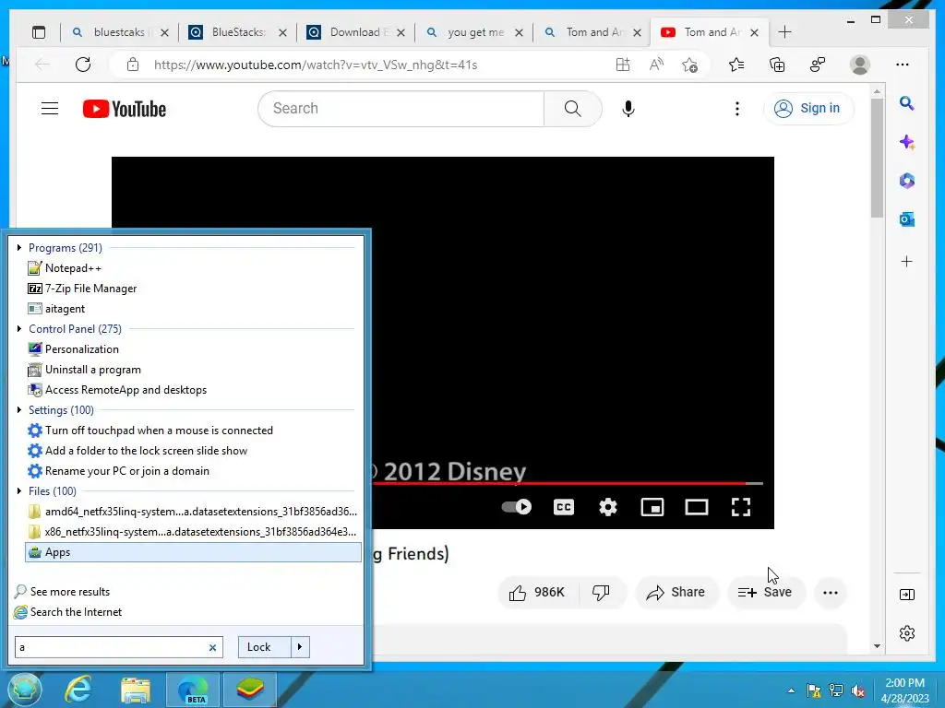
Task: Switch to the 'you get me' tab
Action: [x=473, y=32]
